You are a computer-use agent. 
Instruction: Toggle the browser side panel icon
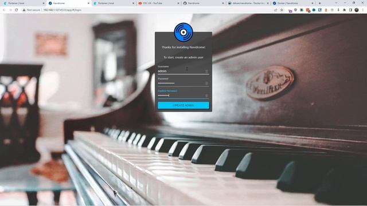[x=350, y=10]
